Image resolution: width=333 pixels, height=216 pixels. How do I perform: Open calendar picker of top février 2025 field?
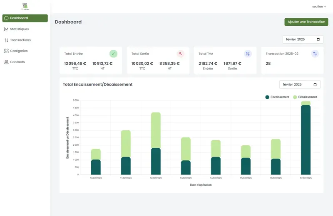(x=318, y=39)
